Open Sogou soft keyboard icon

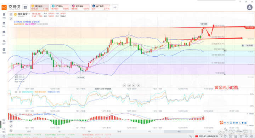[237, 123]
